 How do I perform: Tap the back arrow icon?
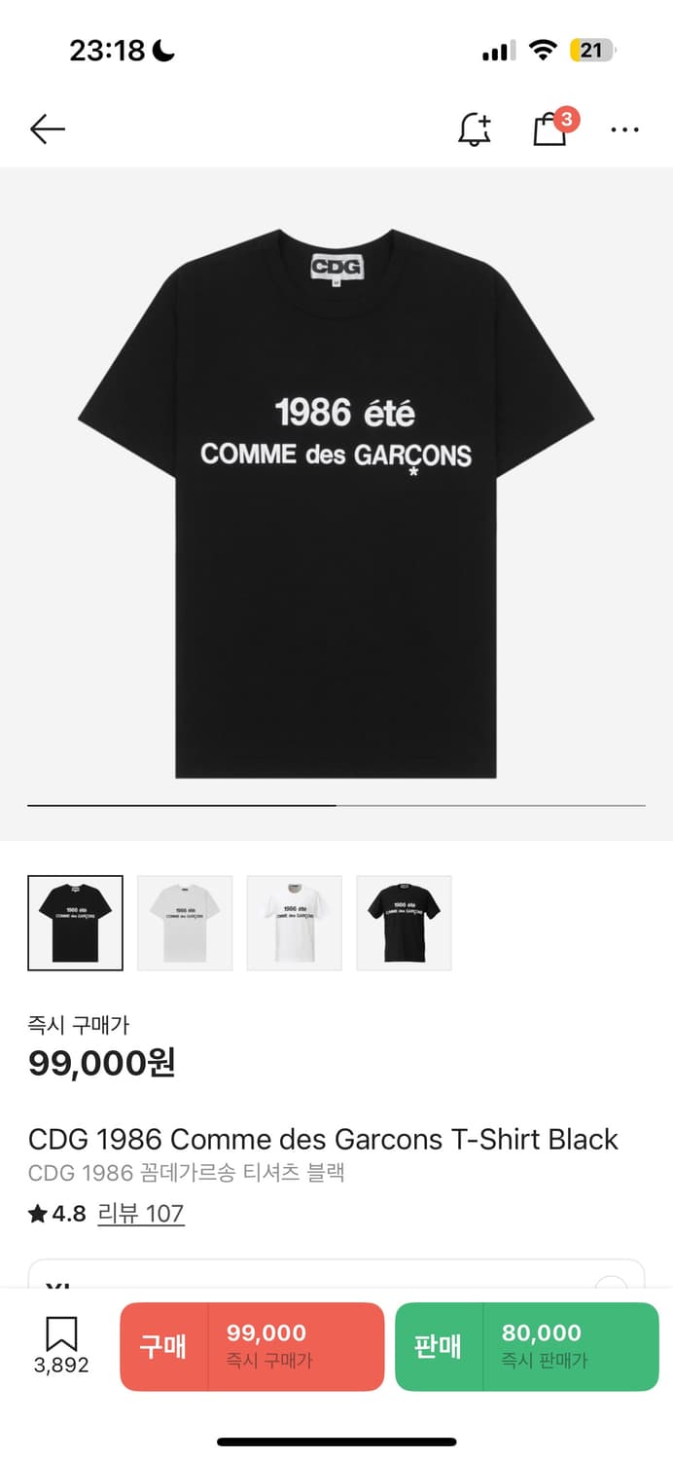point(47,128)
